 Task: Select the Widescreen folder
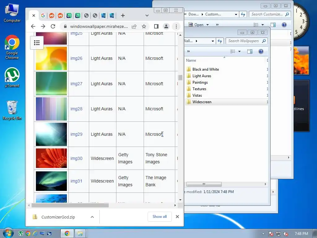202,102
